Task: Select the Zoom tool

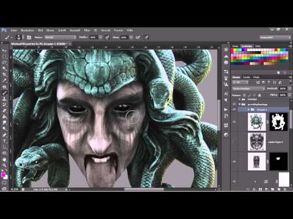Action: coord(4,165)
